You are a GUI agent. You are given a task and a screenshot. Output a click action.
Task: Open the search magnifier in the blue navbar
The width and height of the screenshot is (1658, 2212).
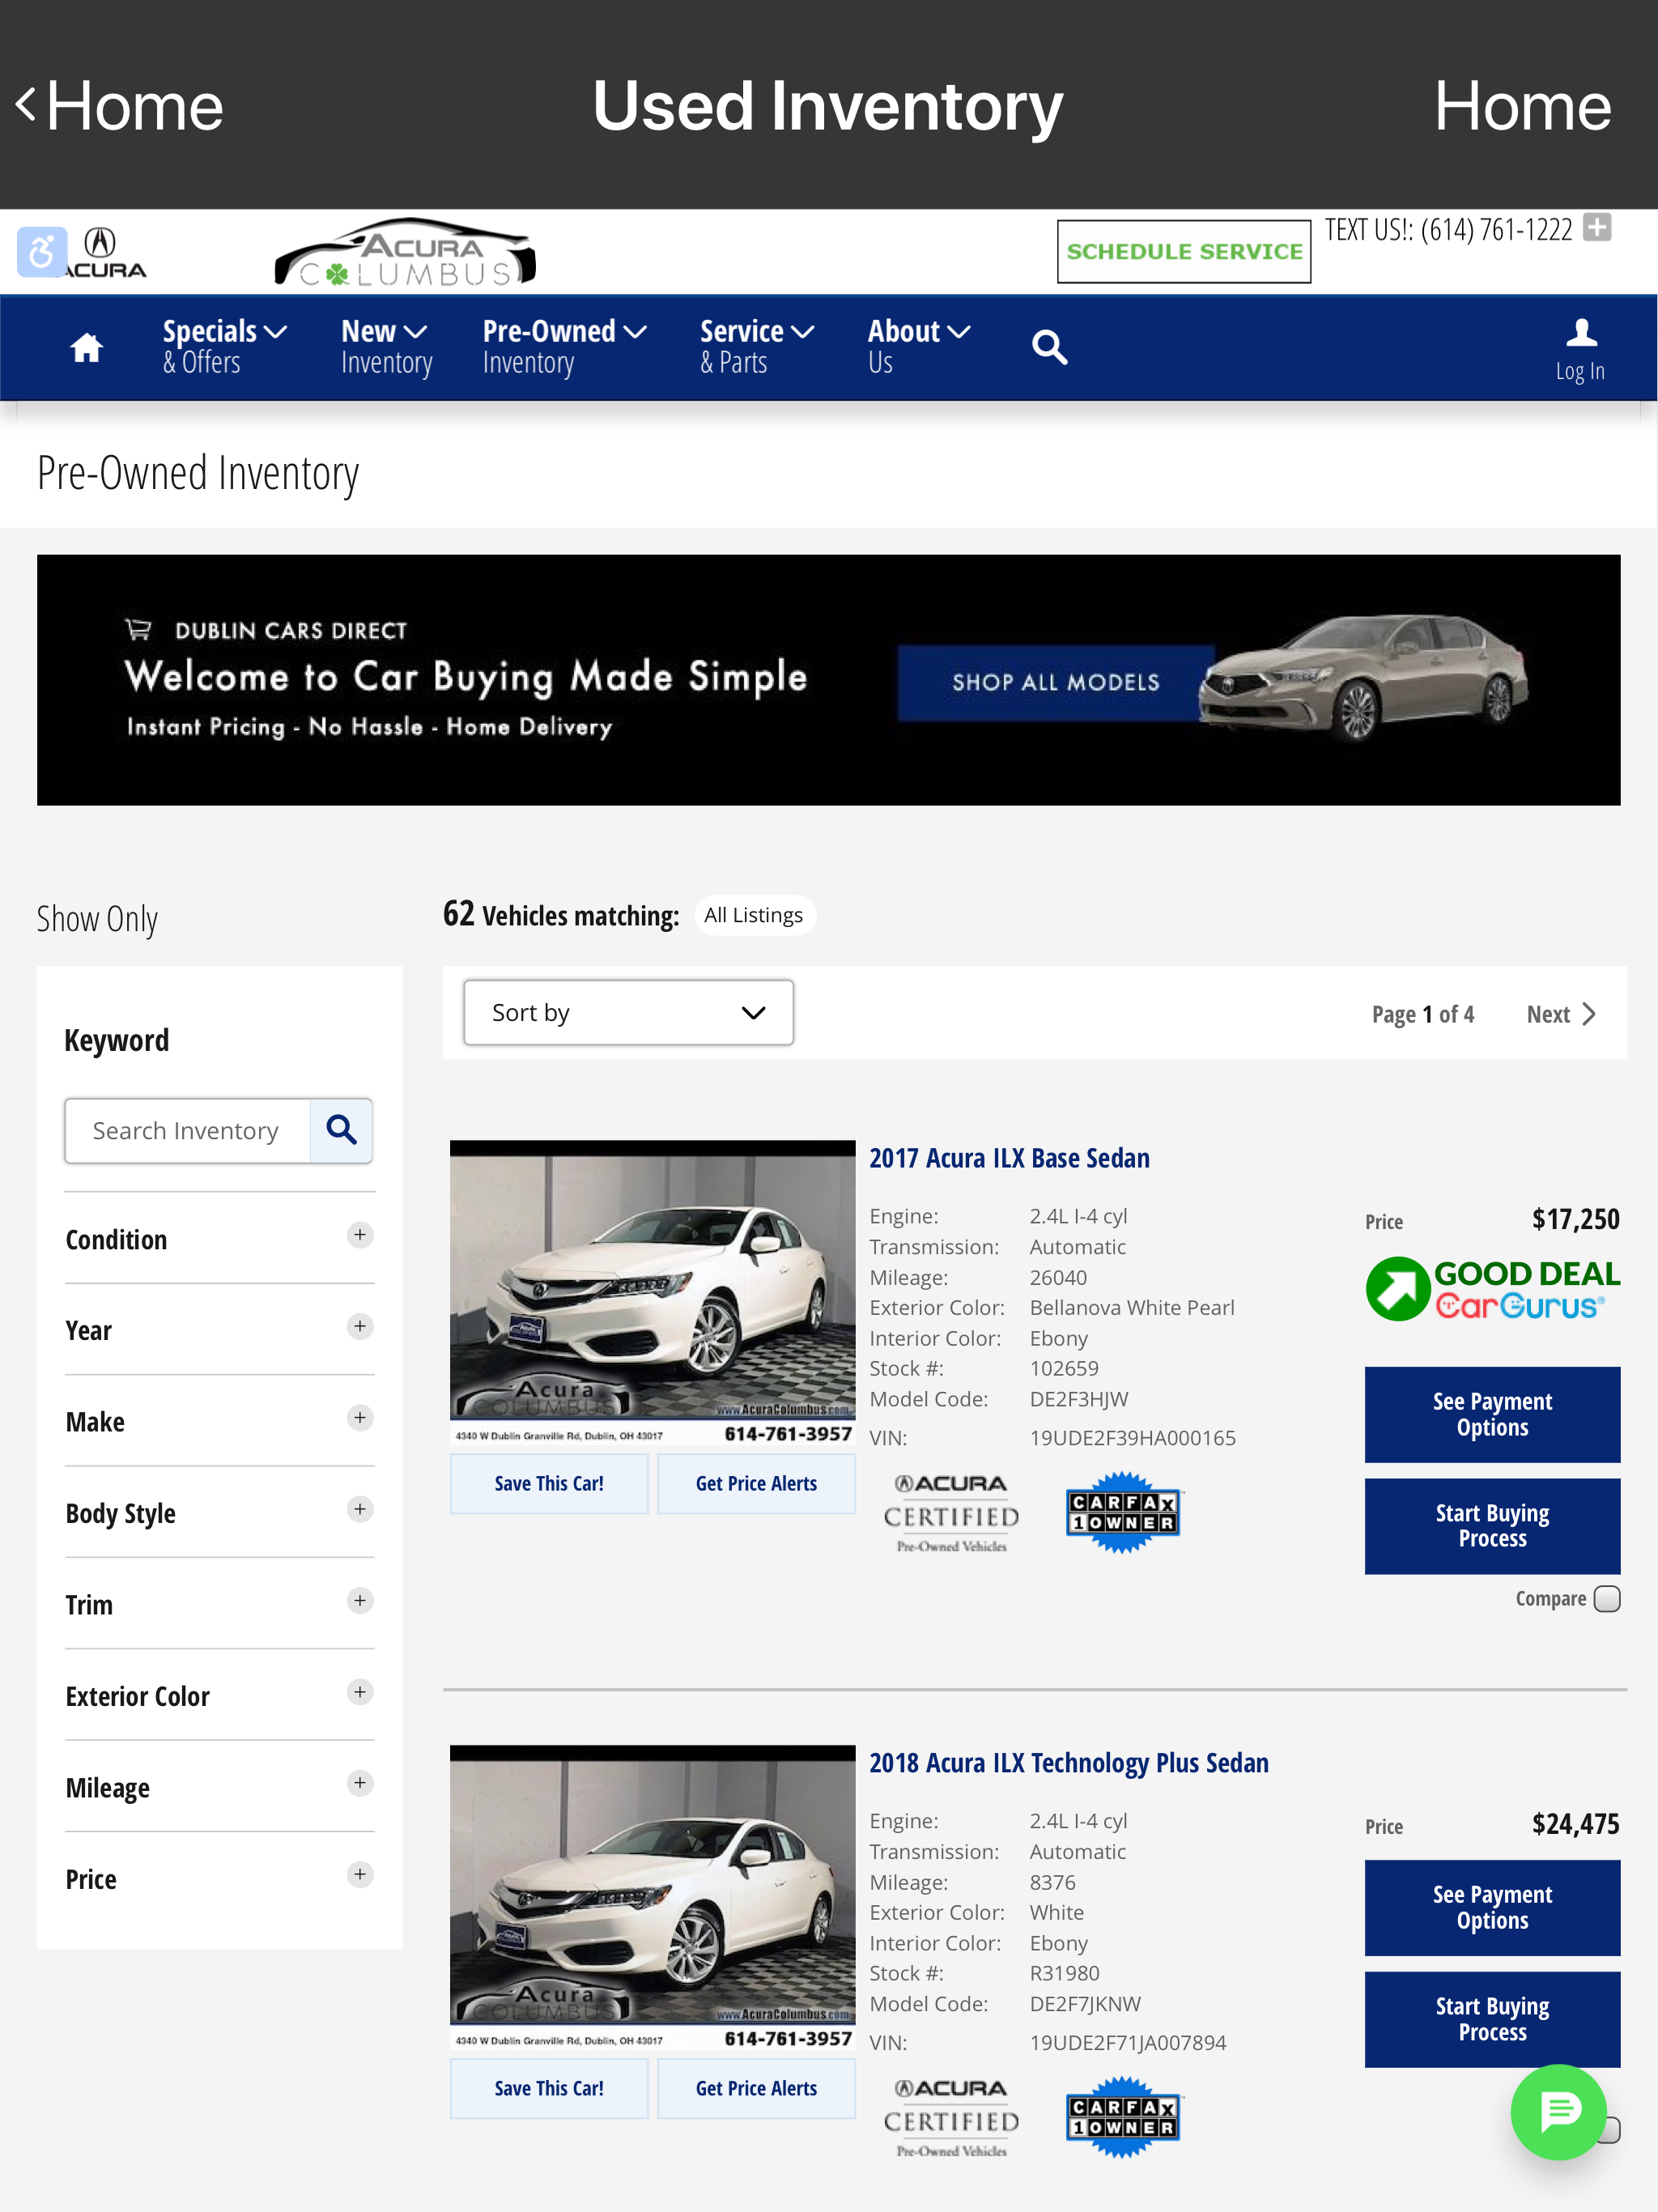pyautogui.click(x=1049, y=347)
